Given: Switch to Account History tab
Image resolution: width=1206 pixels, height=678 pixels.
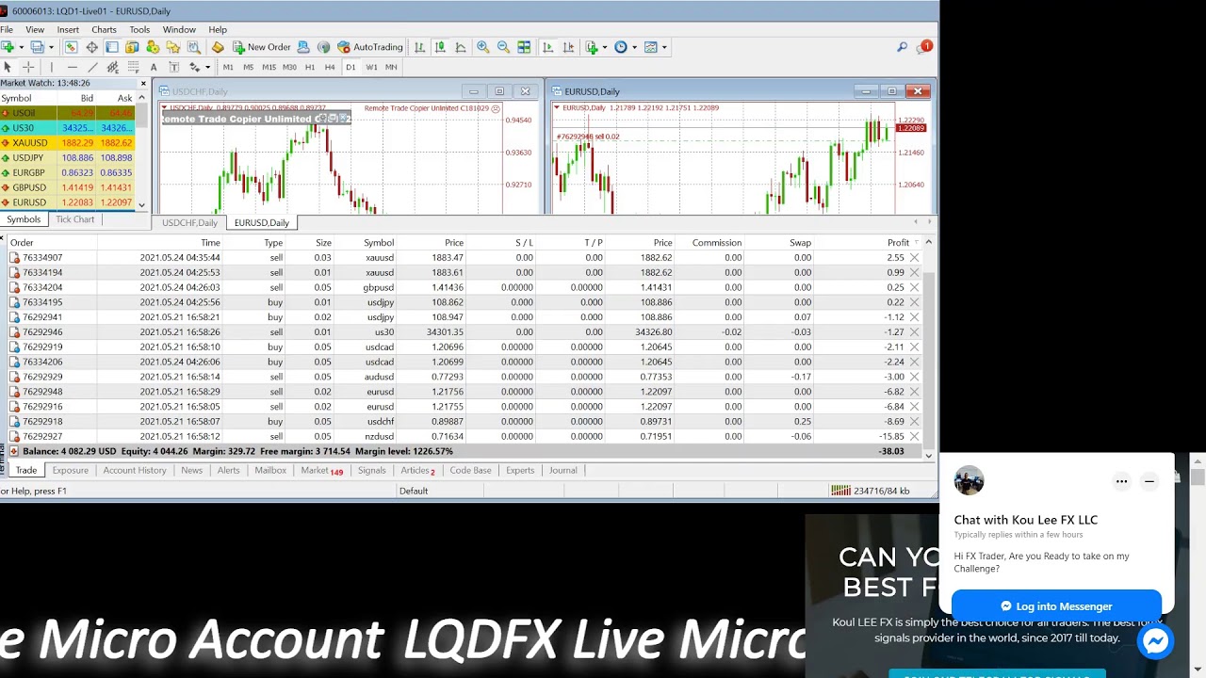Looking at the screenshot, I should click(135, 470).
